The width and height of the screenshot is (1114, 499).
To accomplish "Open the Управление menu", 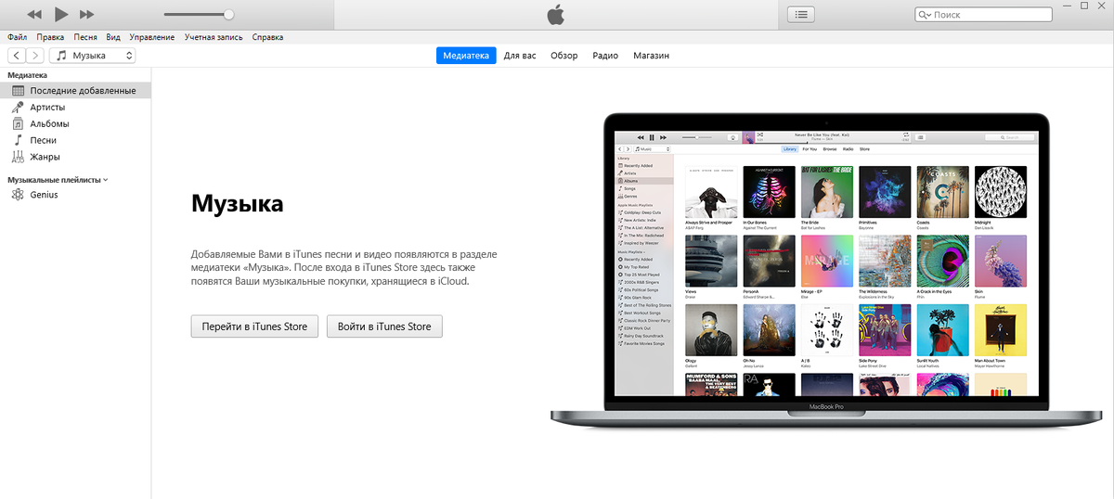I will pyautogui.click(x=152, y=37).
